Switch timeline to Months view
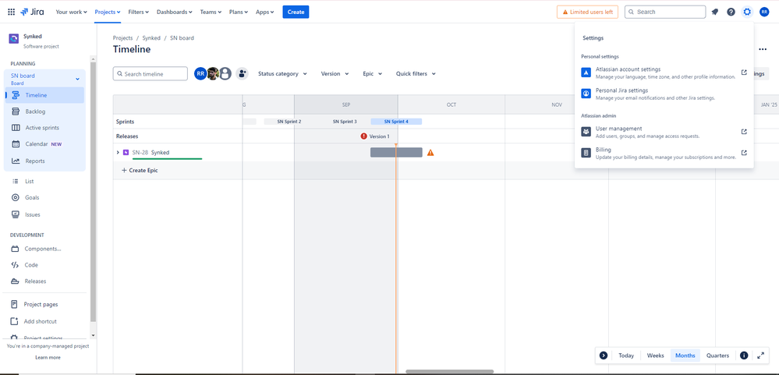 click(685, 356)
